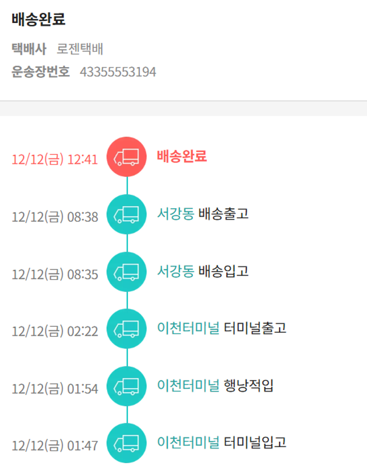Click the red 배송완료 truck icon
367x471 pixels.
[126, 157]
